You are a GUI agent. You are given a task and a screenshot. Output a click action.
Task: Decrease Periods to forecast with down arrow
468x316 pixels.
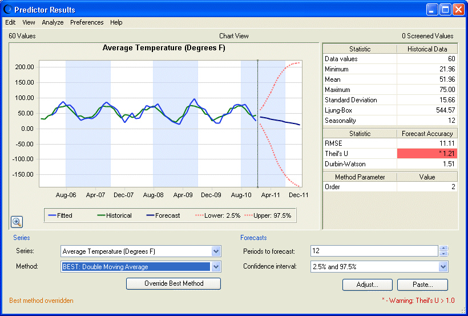tap(443, 254)
